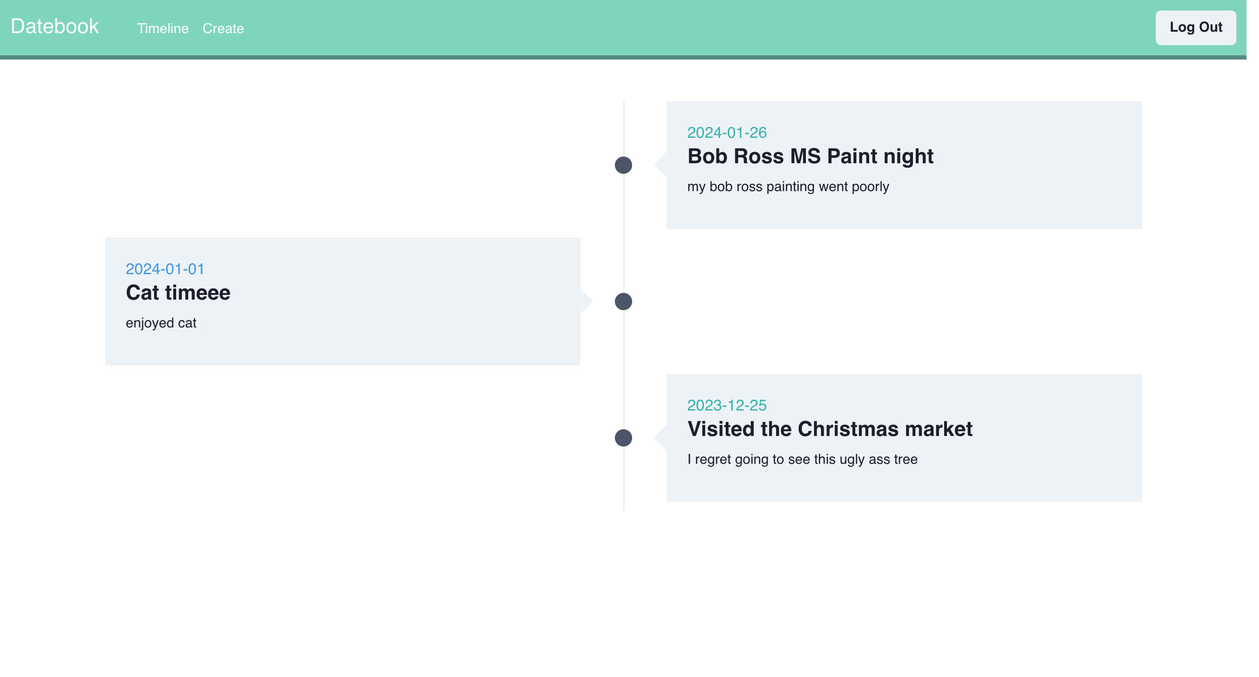This screenshot has height=677, width=1259.
Task: Click the 'I regret going to see' description
Action: 802,459
